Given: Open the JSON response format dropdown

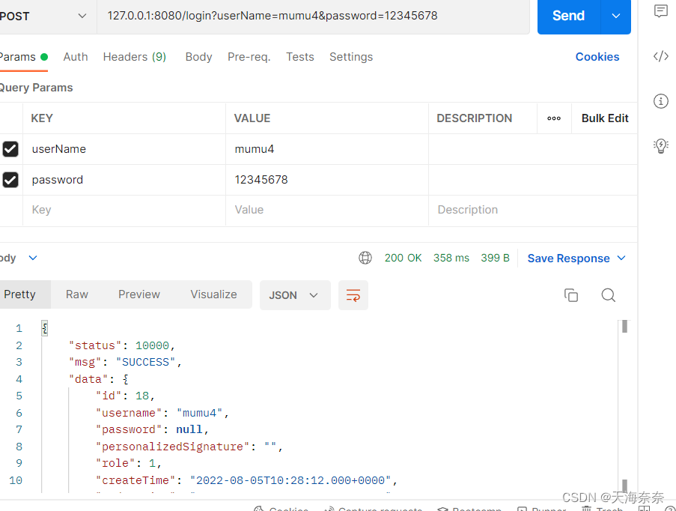Looking at the screenshot, I should pos(295,295).
